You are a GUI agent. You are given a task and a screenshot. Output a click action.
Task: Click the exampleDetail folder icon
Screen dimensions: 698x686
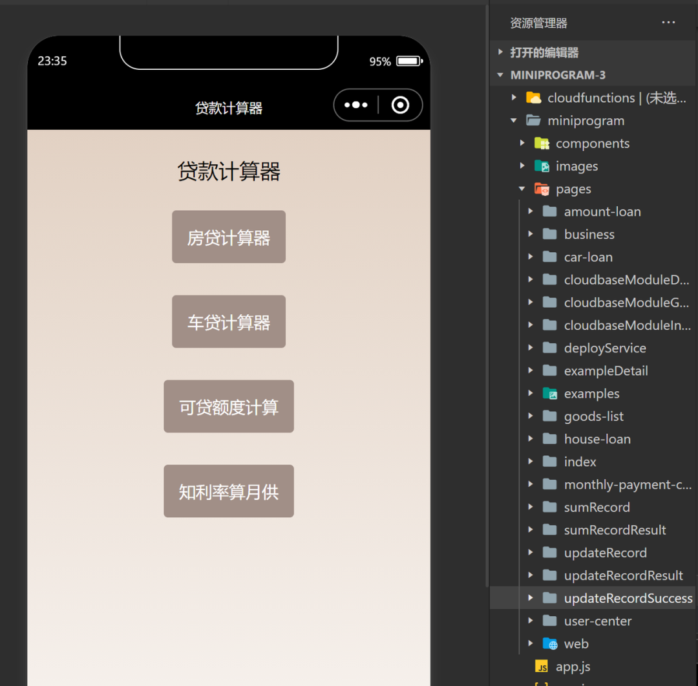click(550, 370)
